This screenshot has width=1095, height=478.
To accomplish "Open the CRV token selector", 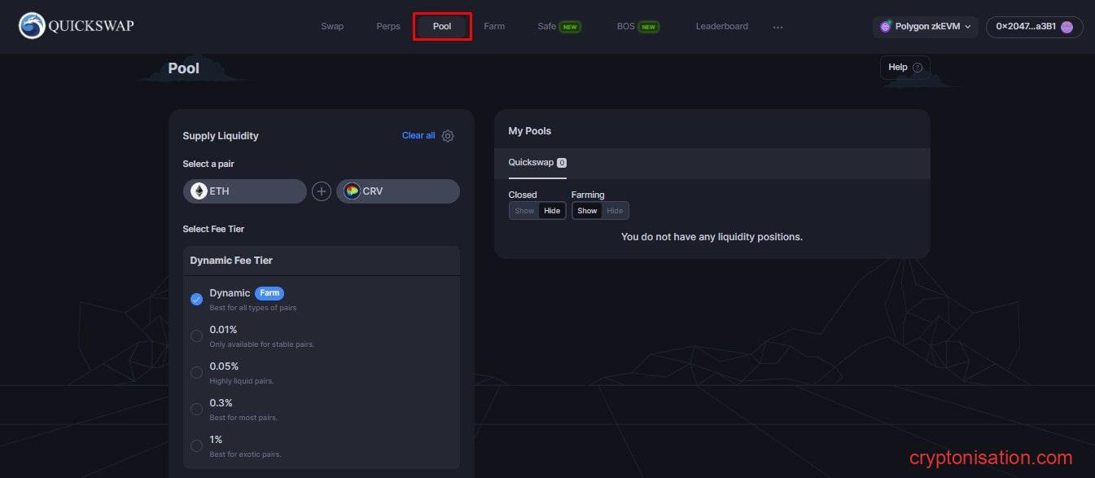I will [x=398, y=191].
